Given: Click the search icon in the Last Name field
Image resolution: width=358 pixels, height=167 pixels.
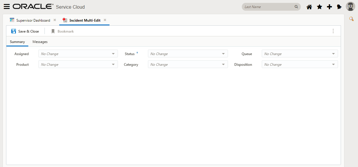Looking at the screenshot, I should click(x=296, y=6).
